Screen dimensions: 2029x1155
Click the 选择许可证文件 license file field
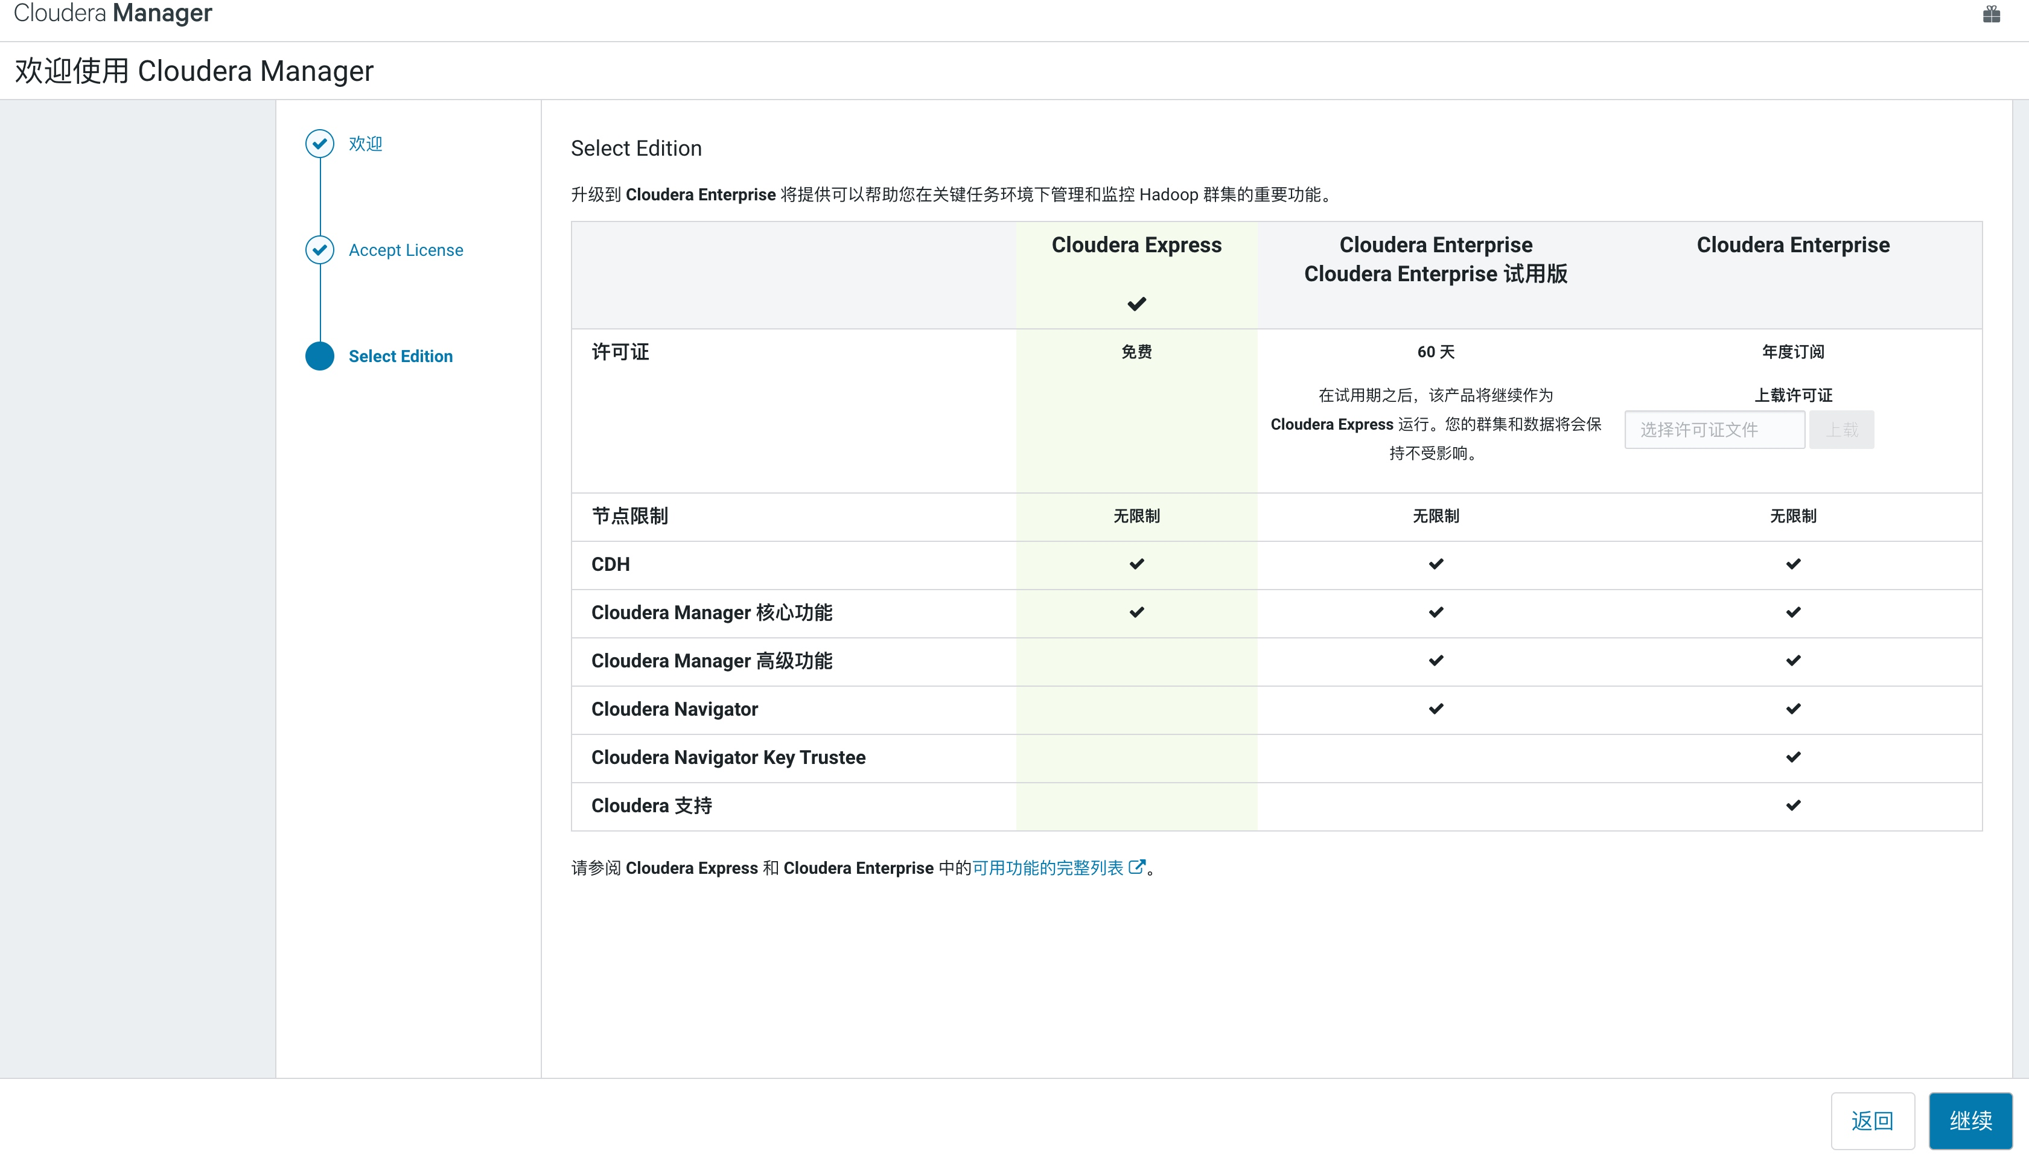click(1714, 429)
